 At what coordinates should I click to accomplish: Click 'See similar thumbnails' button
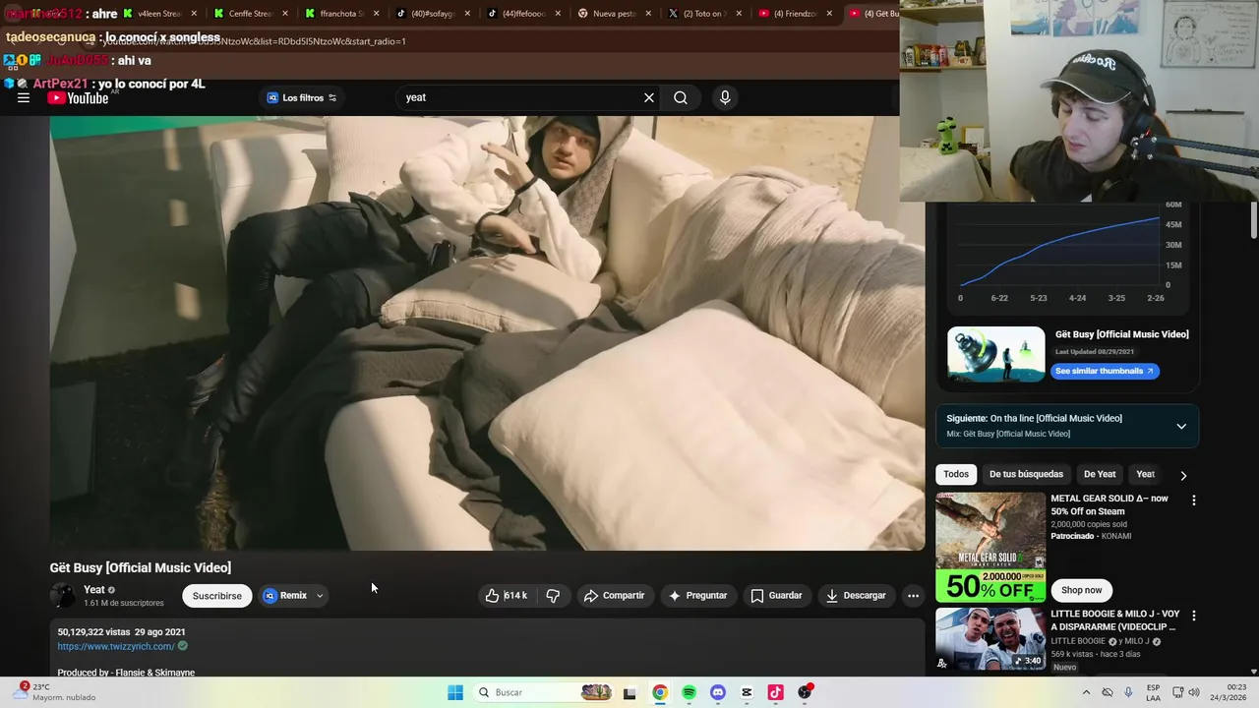click(x=1105, y=371)
